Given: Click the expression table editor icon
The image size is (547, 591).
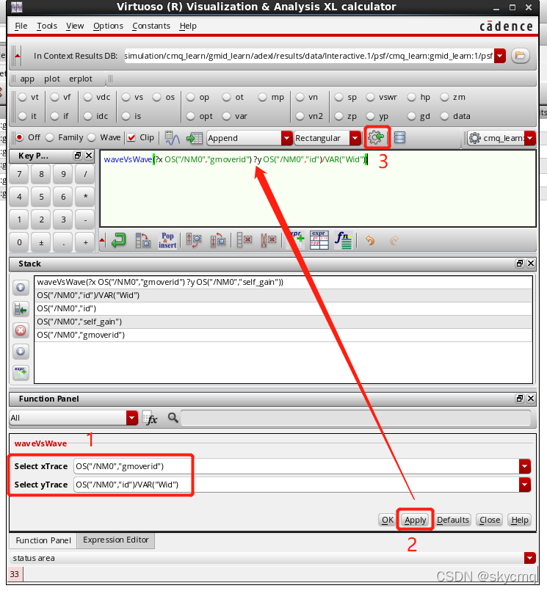Looking at the screenshot, I should 319,240.
